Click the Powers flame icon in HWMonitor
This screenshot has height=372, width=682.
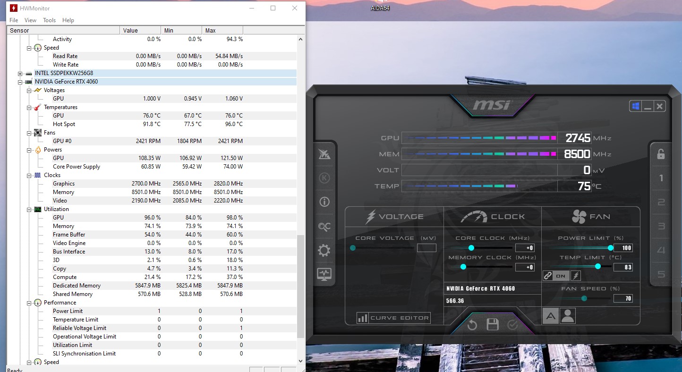click(x=38, y=150)
